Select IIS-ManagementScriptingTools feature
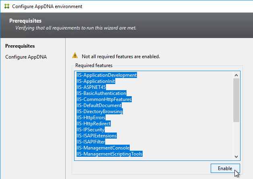 110,154
